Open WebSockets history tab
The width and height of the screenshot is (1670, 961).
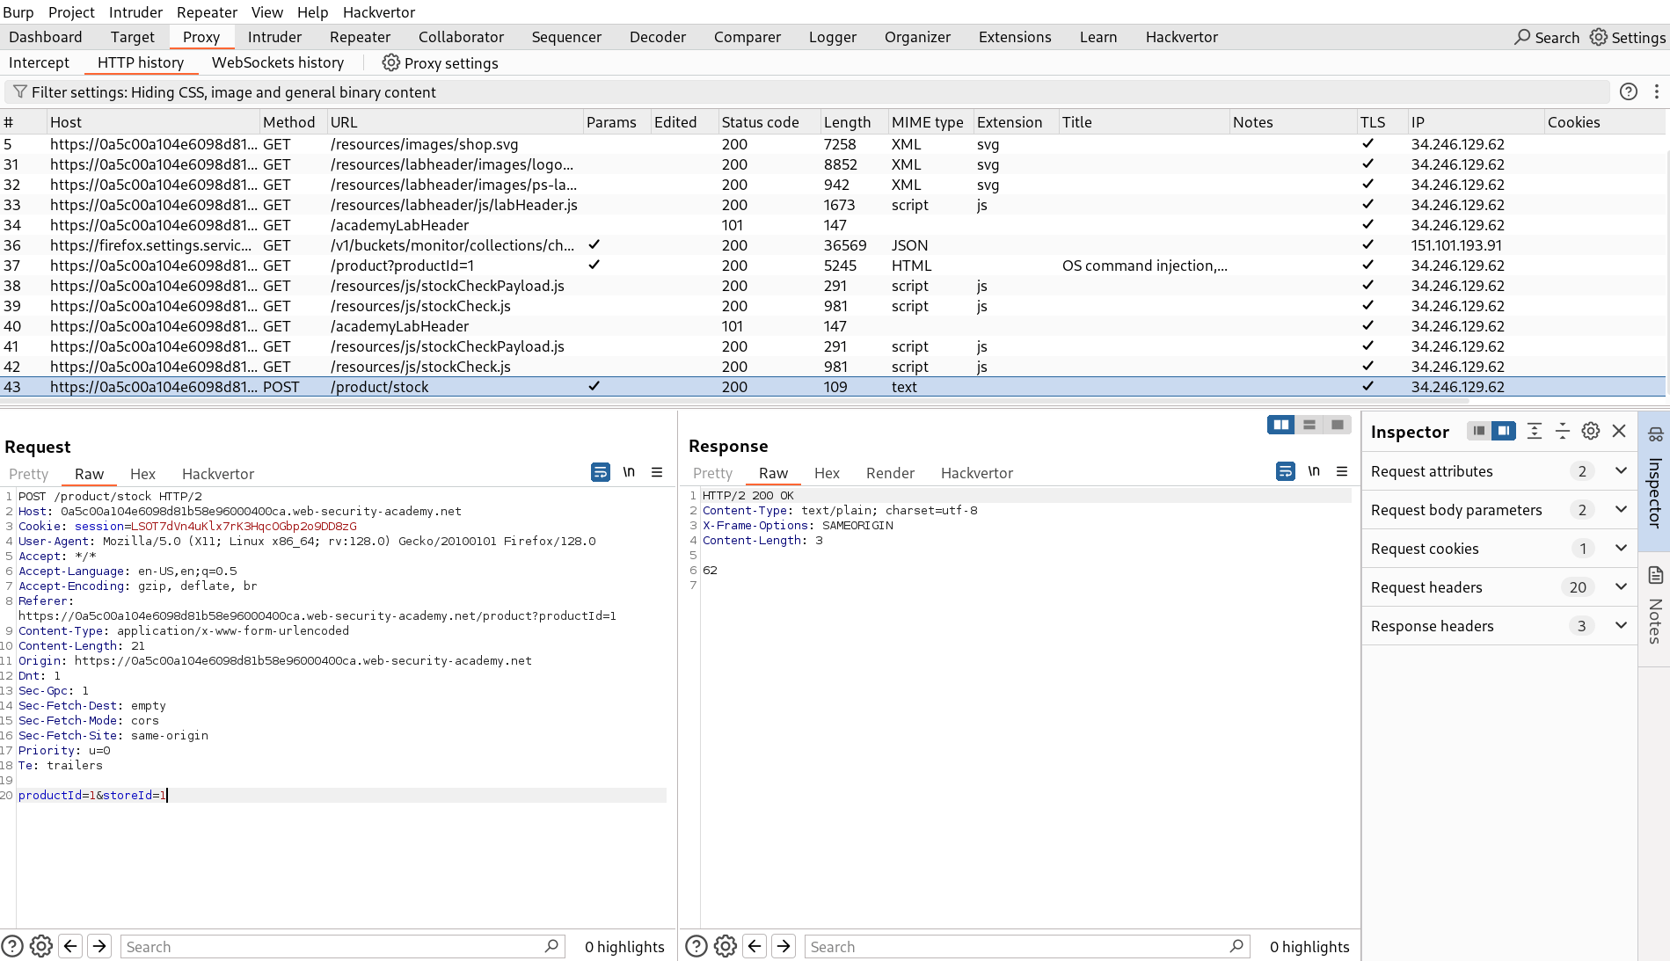pos(278,62)
